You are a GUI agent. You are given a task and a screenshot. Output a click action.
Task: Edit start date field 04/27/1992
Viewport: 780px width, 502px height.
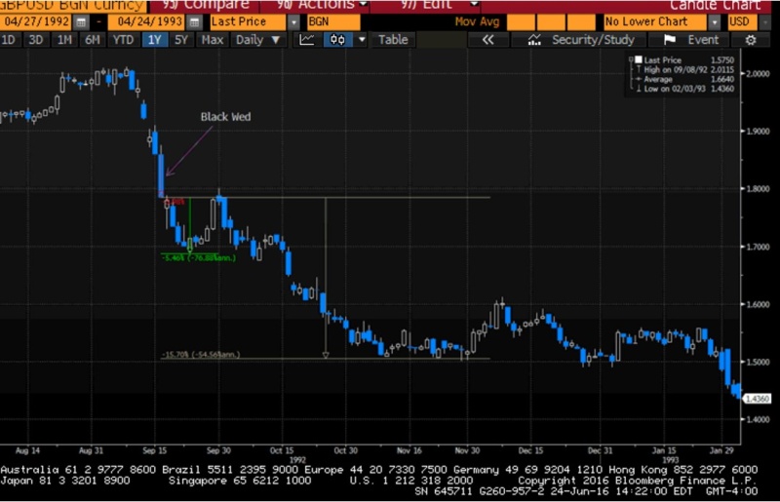36,21
